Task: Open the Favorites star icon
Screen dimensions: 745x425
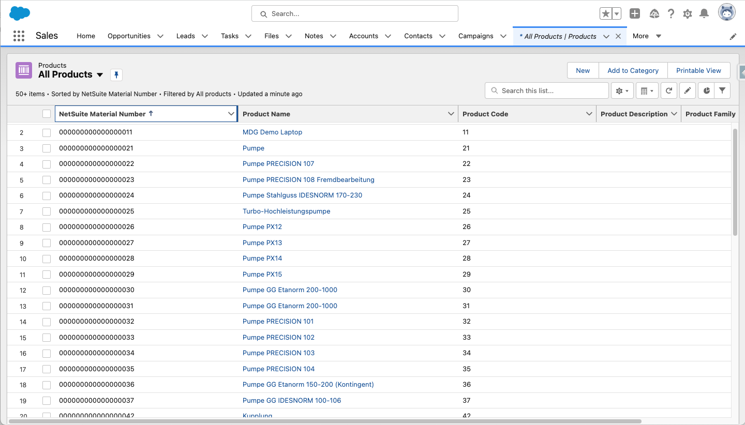Action: pos(605,14)
